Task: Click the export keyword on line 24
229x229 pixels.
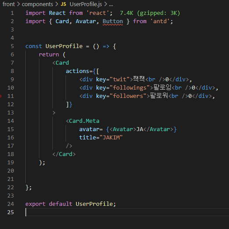Action: [35, 204]
